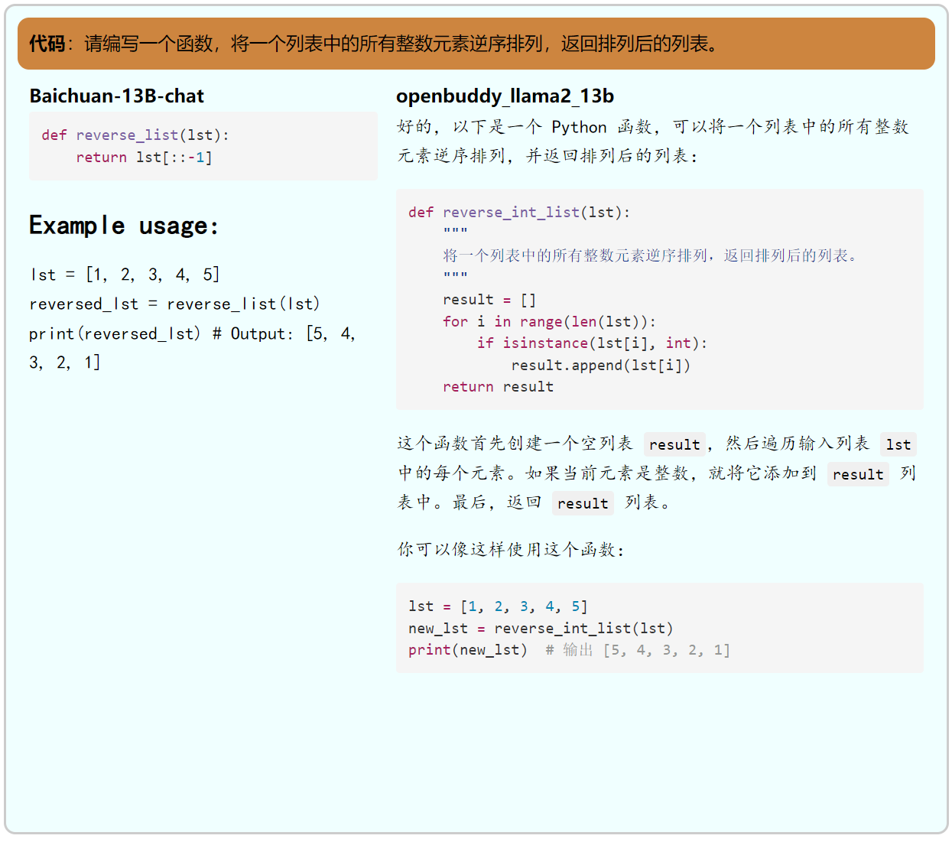Click the openbuddy_llama2_13b heading
Screen dimensions: 952x842
coord(505,96)
